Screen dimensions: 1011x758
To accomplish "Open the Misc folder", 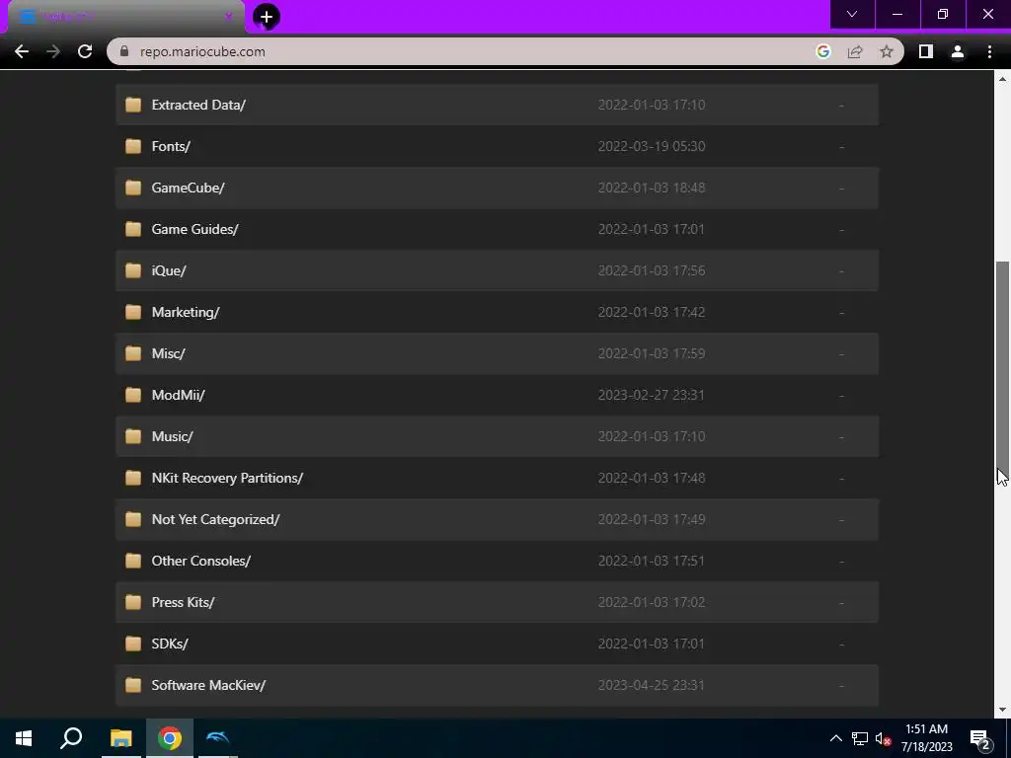I will coord(168,354).
